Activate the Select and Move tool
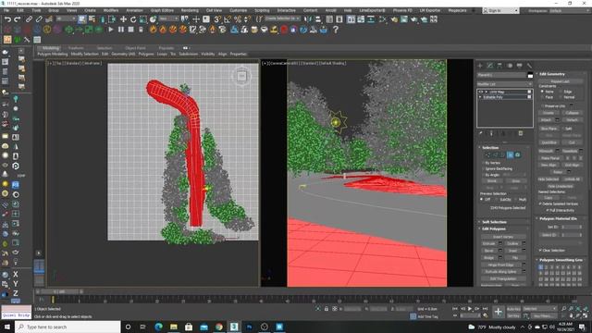The image size is (592, 333). pos(123,19)
